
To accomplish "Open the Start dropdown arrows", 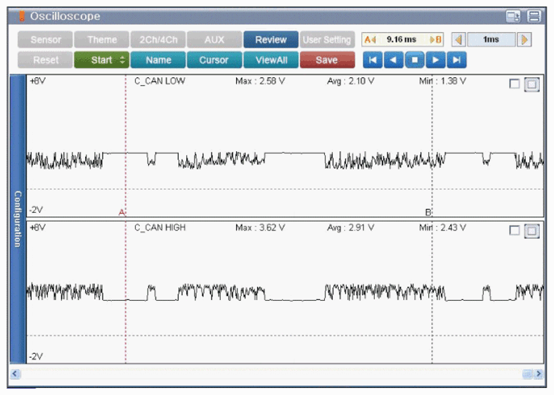I will pos(122,60).
